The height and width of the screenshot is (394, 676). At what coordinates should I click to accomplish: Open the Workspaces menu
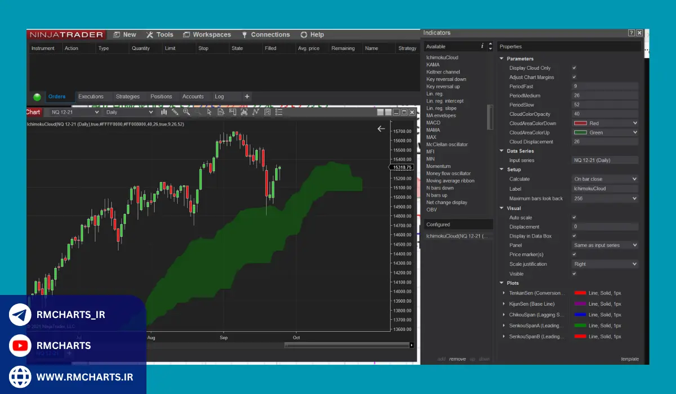[x=207, y=34]
